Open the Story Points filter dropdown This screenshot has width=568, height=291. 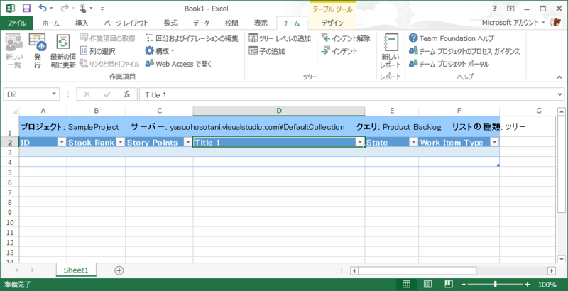[187, 142]
